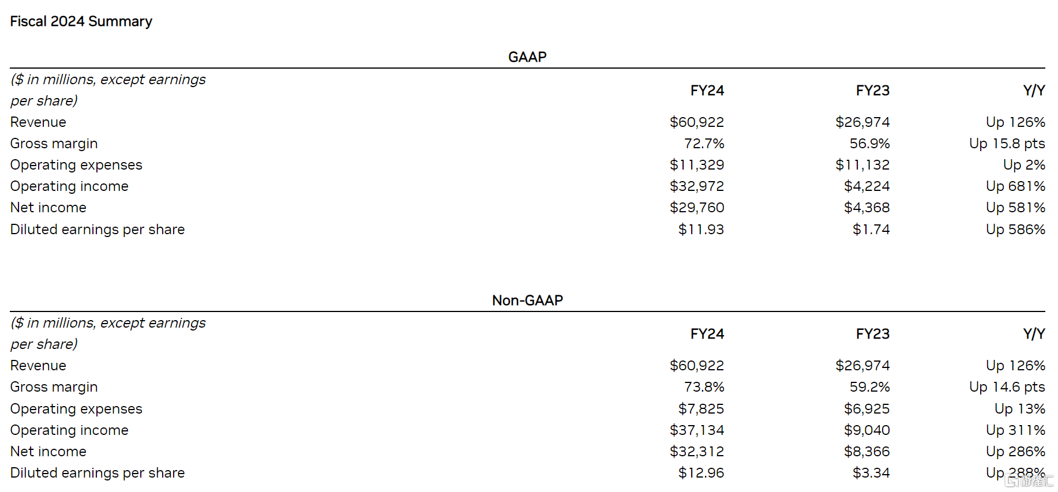1058x492 pixels.
Task: Click Non-GAAP operating income value $37,134
Action: [697, 430]
